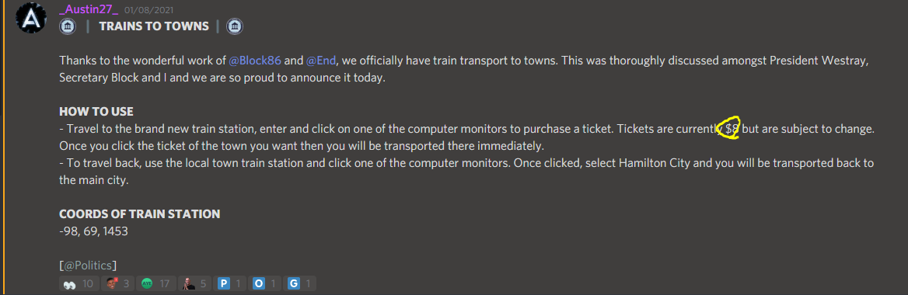Image resolution: width=908 pixels, height=295 pixels.
Task: Toggle the letter O reaction
Action: coord(266,283)
